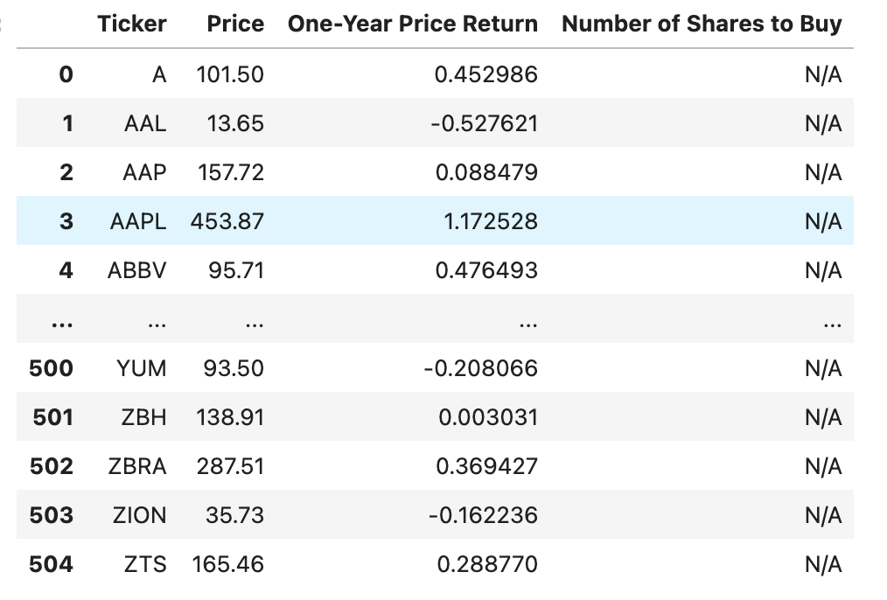Click the ZION return value -0.162236
The width and height of the screenshot is (887, 600).
pyautogui.click(x=487, y=515)
